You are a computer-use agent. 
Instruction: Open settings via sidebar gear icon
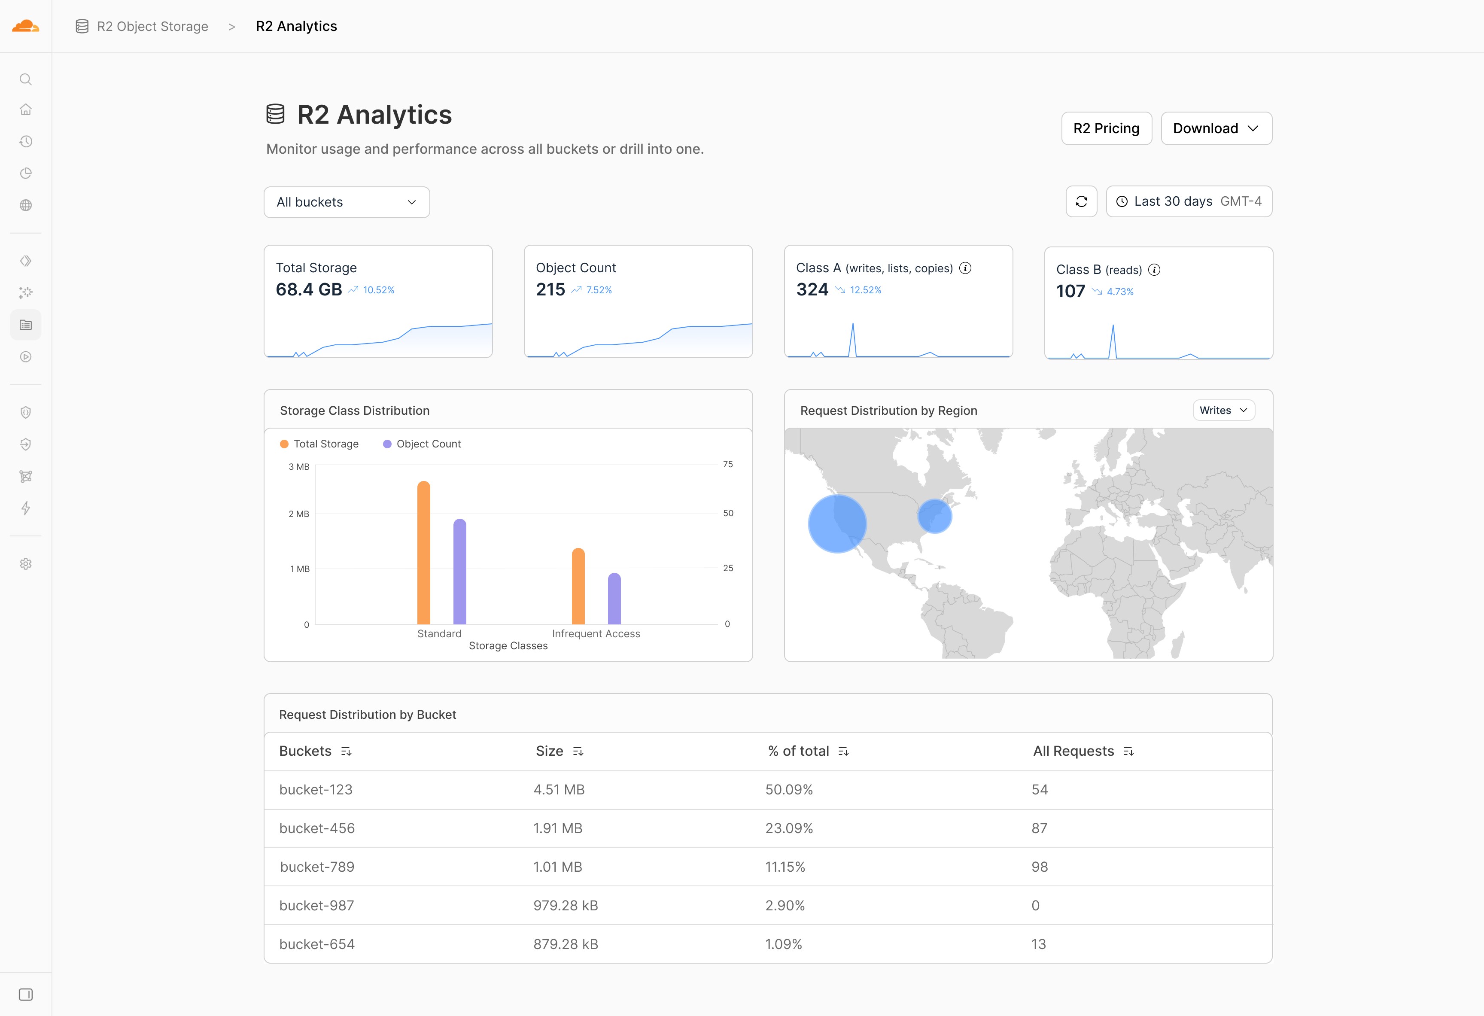25,564
